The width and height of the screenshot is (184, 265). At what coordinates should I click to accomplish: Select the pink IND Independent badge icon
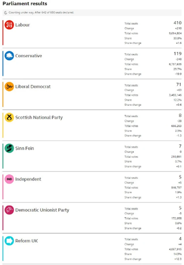click(x=9, y=179)
